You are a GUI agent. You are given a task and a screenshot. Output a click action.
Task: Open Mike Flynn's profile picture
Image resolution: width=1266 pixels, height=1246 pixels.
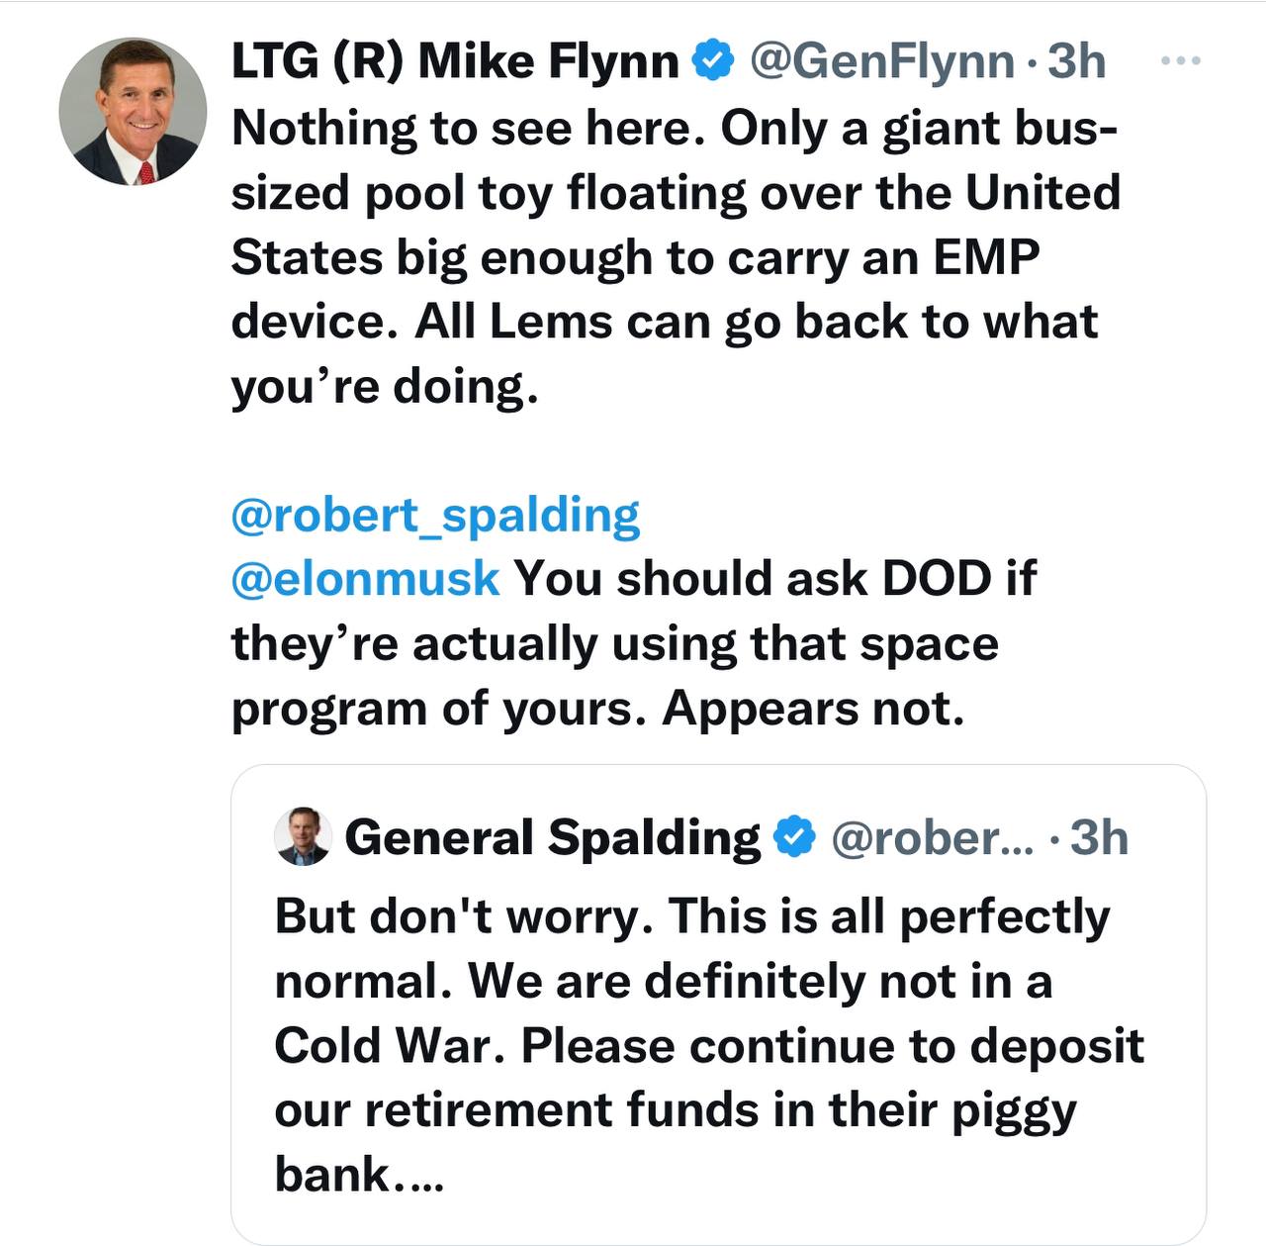[133, 112]
